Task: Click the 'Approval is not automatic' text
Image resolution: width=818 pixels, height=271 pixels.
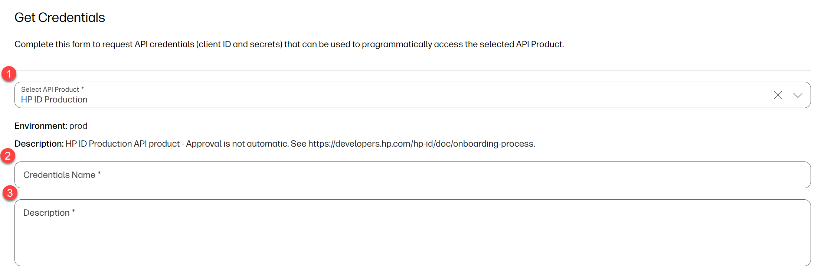Action: point(237,144)
